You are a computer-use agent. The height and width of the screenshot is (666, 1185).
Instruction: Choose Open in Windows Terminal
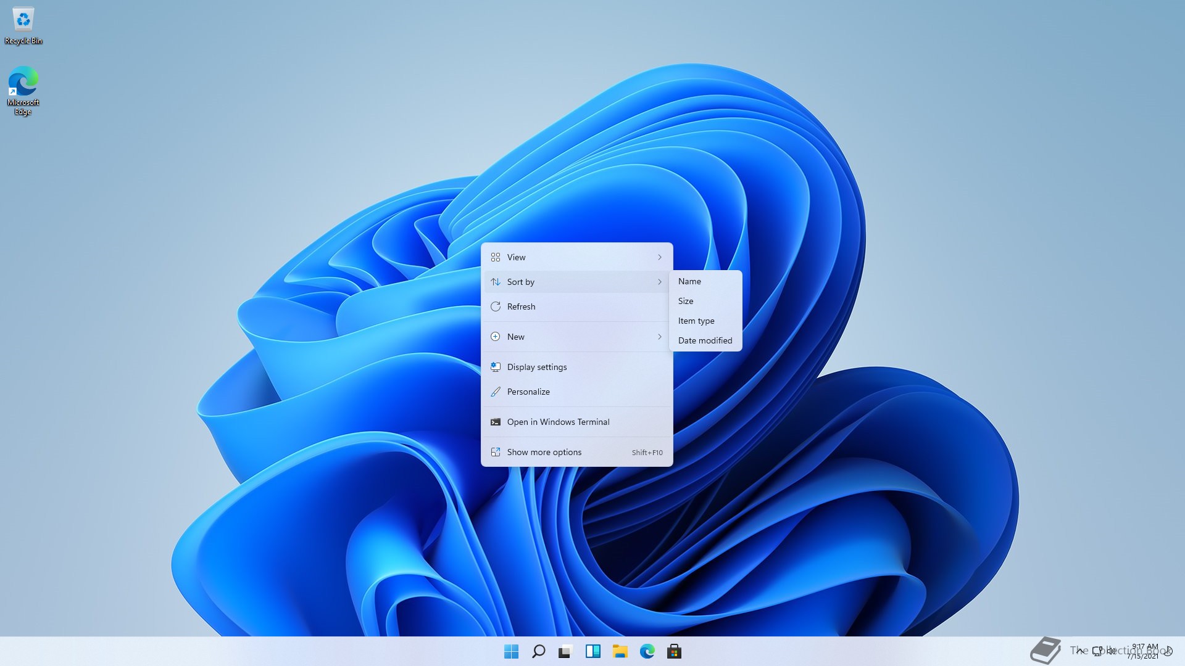[576, 422]
